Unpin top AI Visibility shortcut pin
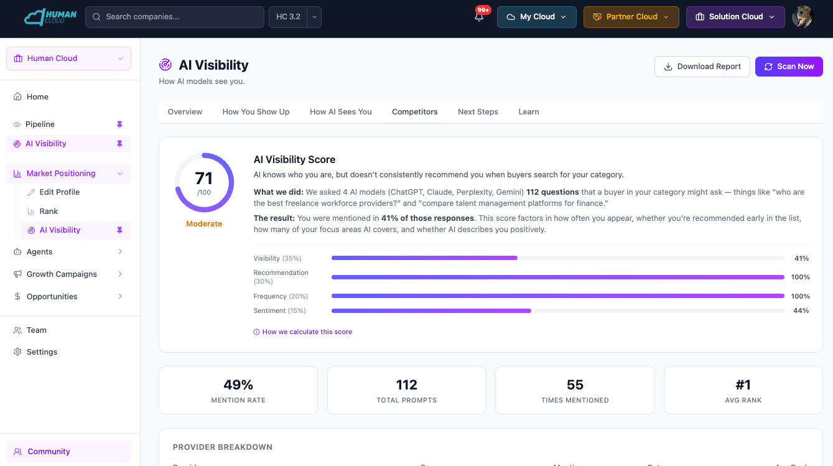 coord(120,144)
